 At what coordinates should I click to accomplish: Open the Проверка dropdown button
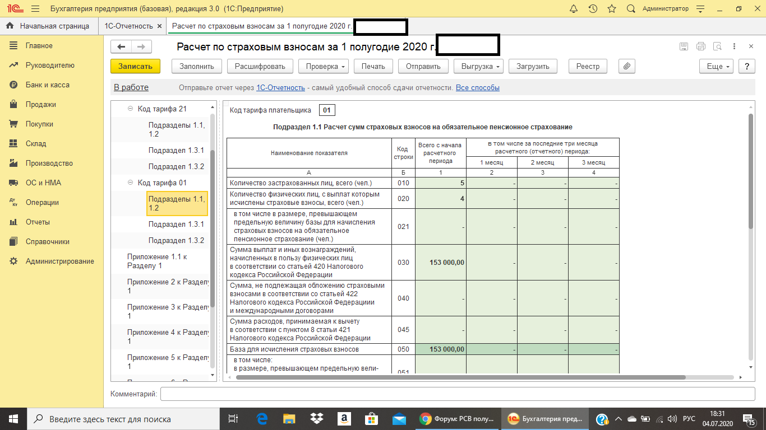324,66
